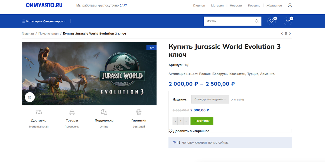The height and width of the screenshot is (162, 325).
Task: Open Корзина in top menu
Action: pos(254,5)
